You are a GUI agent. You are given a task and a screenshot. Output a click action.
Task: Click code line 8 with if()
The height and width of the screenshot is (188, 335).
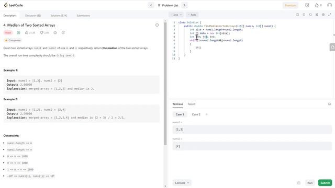pos(198,48)
